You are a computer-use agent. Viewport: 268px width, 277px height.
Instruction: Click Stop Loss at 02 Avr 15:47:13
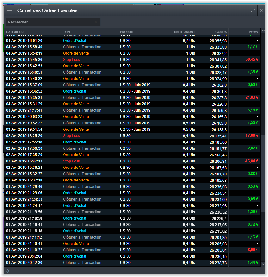tap(72, 161)
